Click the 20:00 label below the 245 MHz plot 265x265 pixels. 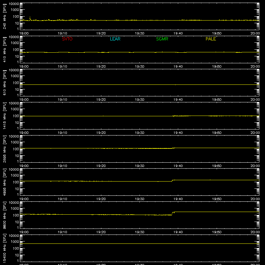(x=255, y=33)
